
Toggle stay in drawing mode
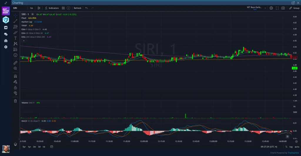pos(15,82)
